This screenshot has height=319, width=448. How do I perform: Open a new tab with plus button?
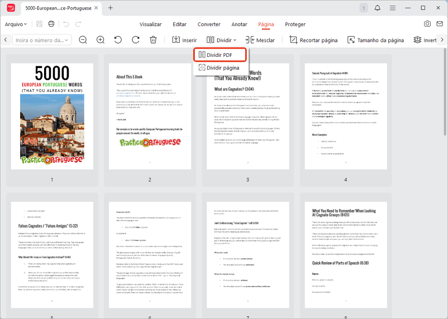click(110, 8)
